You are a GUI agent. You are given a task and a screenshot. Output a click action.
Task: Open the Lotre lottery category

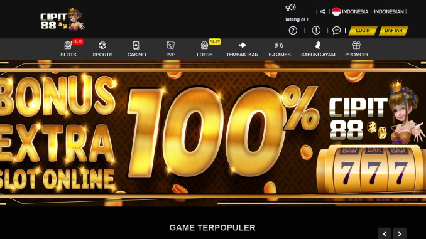pyautogui.click(x=205, y=49)
